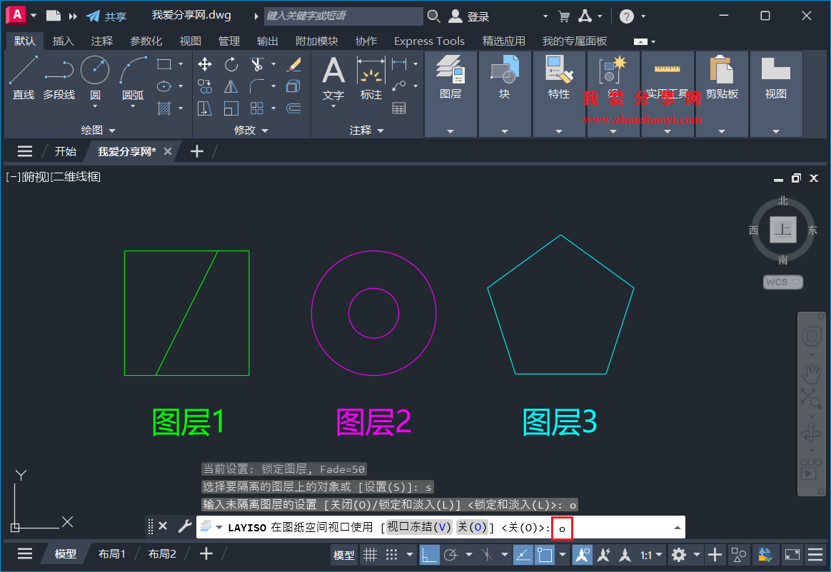Image resolution: width=831 pixels, height=572 pixels.
Task: Select the 直线 (Line) drawing tool
Action: [x=23, y=71]
